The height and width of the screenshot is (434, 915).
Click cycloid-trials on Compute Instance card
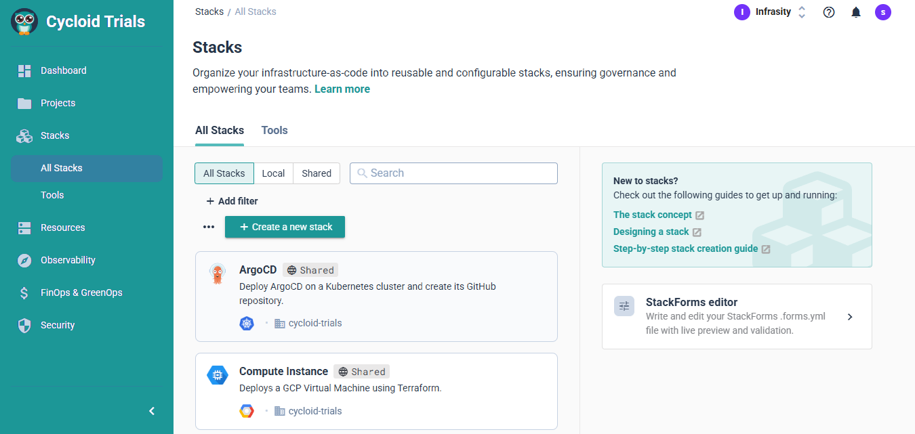(315, 411)
